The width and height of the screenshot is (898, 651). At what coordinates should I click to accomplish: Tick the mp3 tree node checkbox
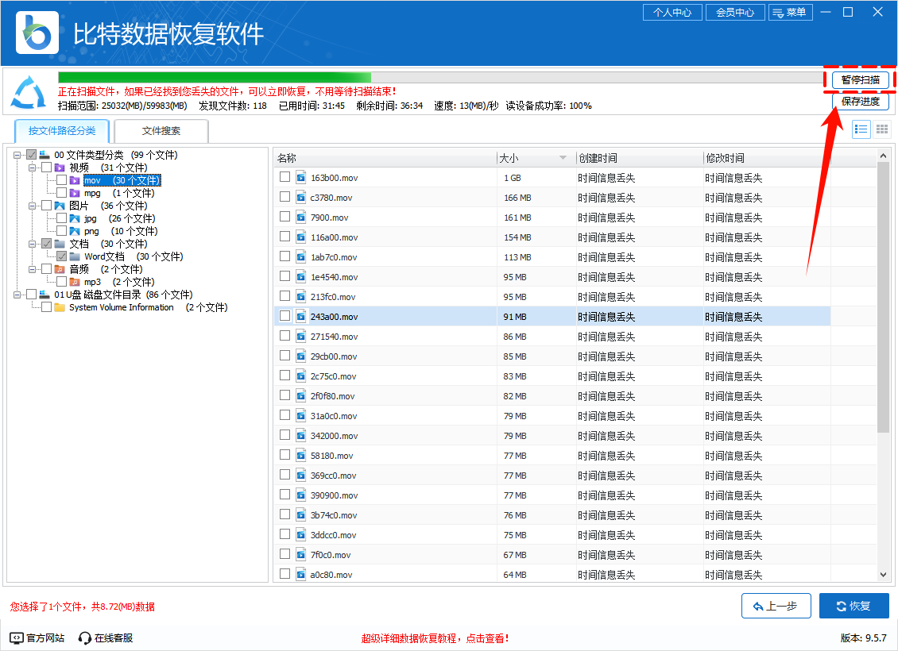pos(62,282)
